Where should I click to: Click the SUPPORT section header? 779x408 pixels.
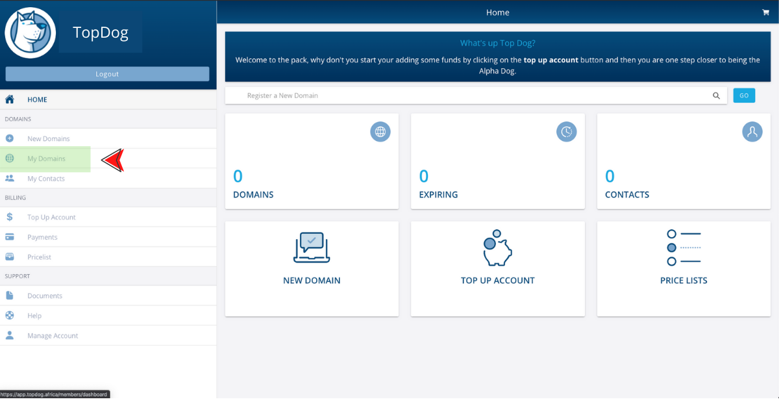pos(18,276)
